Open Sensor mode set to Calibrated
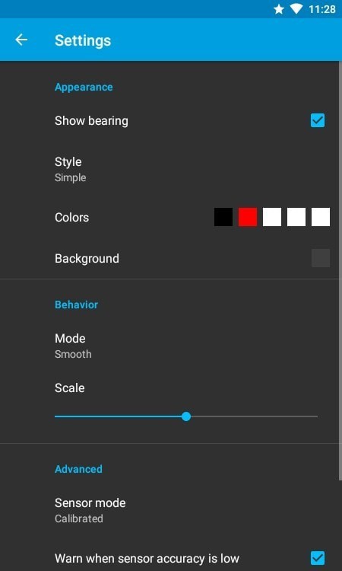 point(171,510)
